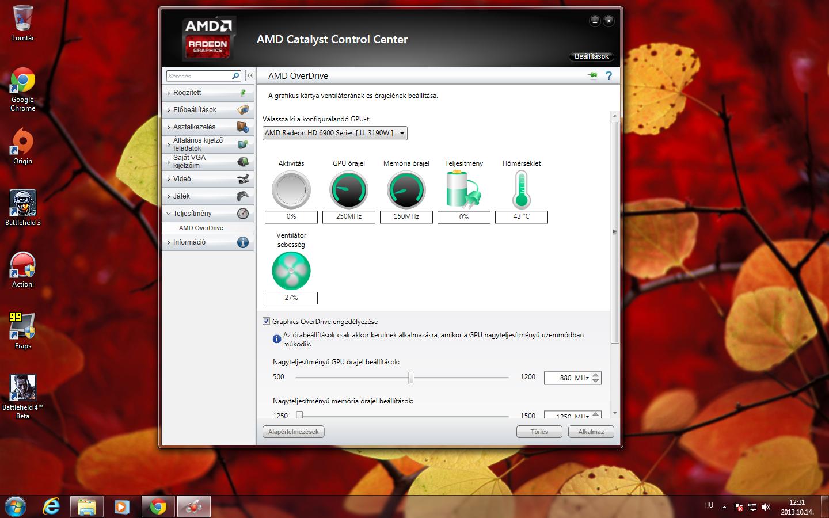Click the green pin icon near help
The width and height of the screenshot is (829, 518).
(x=592, y=75)
